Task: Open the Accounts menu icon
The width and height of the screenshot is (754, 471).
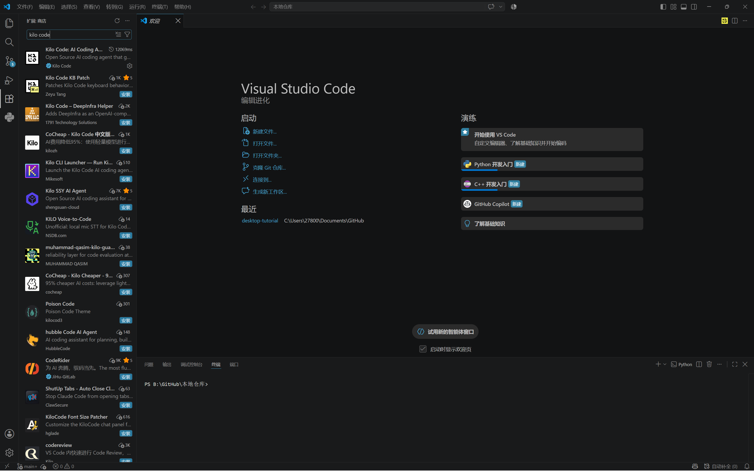Action: pyautogui.click(x=9, y=434)
